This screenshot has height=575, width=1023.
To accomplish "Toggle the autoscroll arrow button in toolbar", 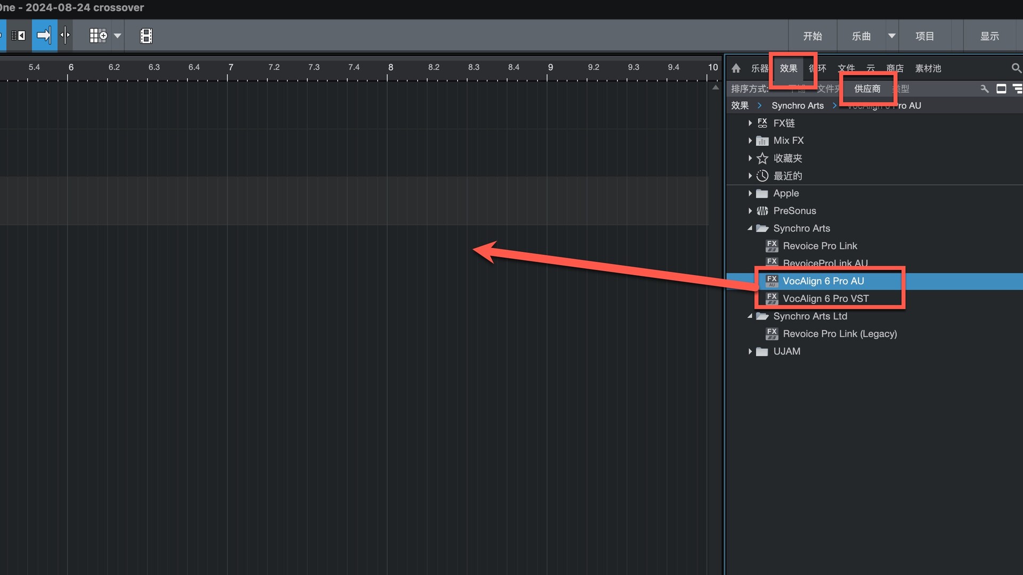I will pos(44,36).
